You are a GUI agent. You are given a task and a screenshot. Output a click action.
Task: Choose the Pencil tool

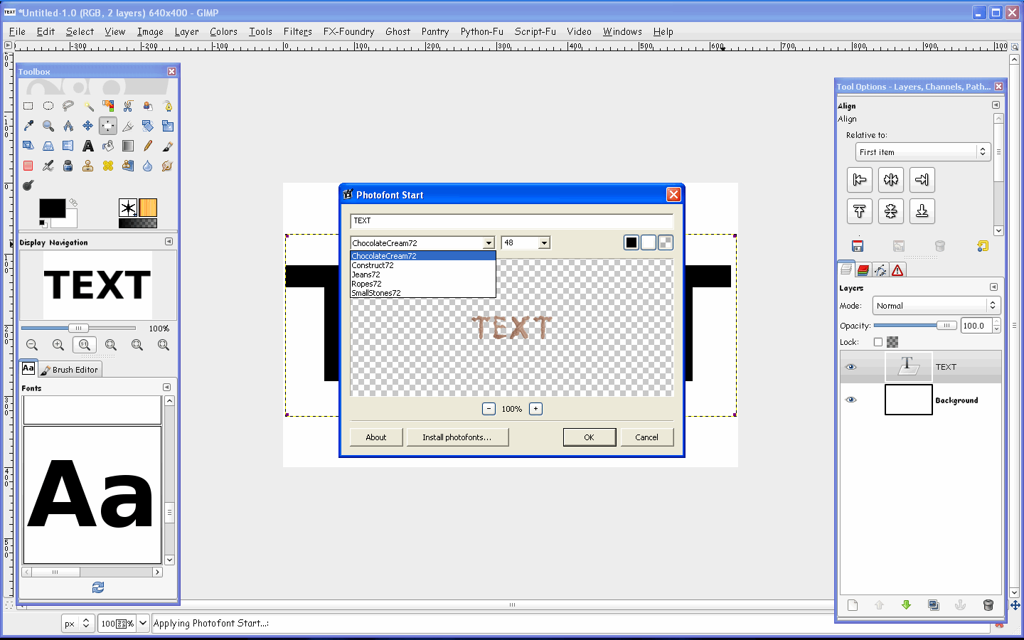pyautogui.click(x=148, y=146)
